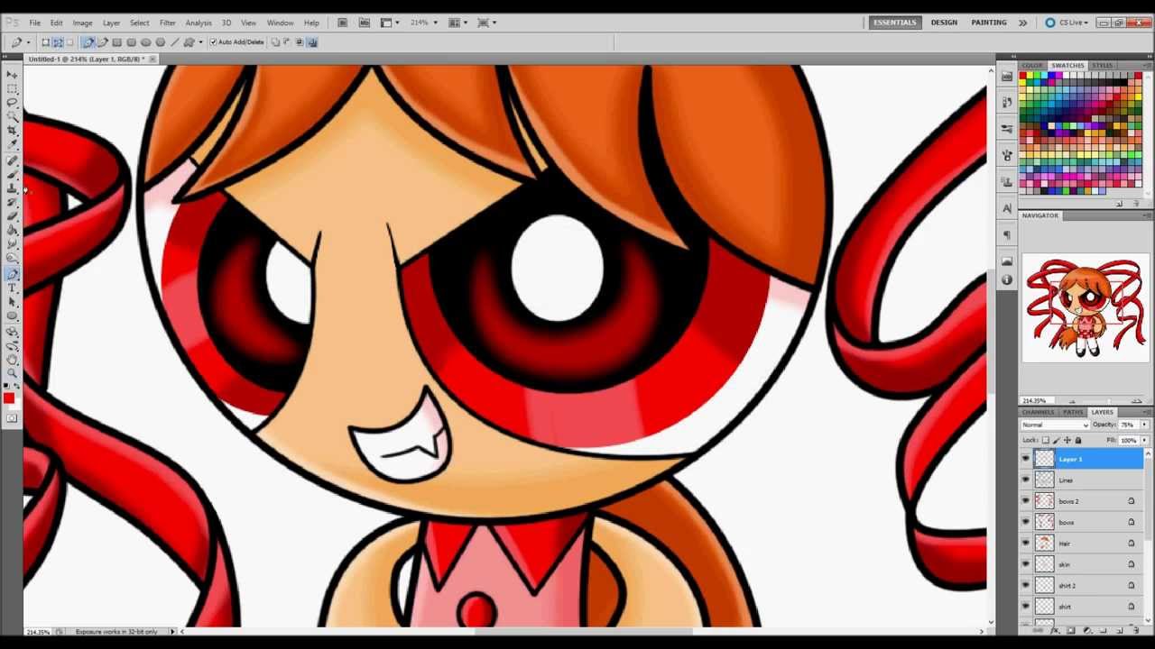This screenshot has width=1155, height=649.
Task: Open the Fill slider arrow
Action: tap(1144, 440)
